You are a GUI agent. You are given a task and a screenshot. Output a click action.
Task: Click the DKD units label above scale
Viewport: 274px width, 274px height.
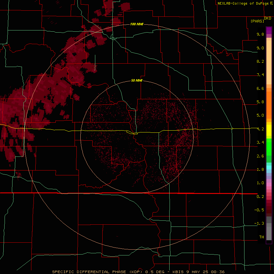click(268, 18)
